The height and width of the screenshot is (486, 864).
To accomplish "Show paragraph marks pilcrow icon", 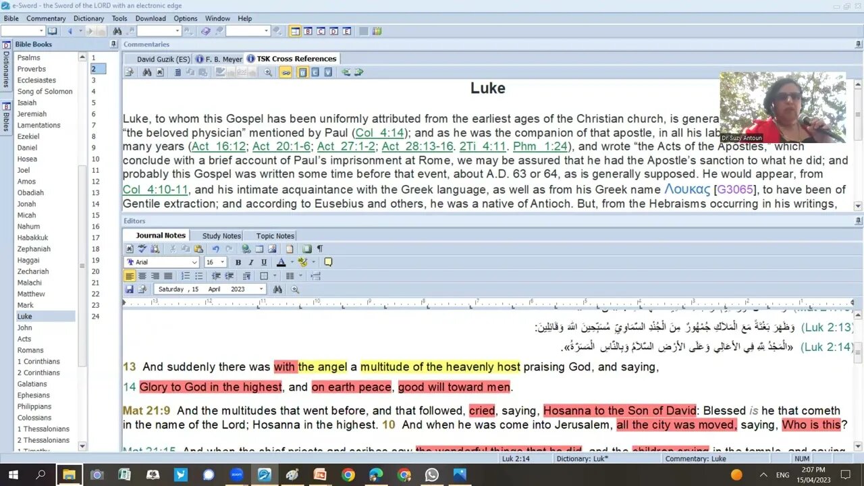I will [320, 248].
